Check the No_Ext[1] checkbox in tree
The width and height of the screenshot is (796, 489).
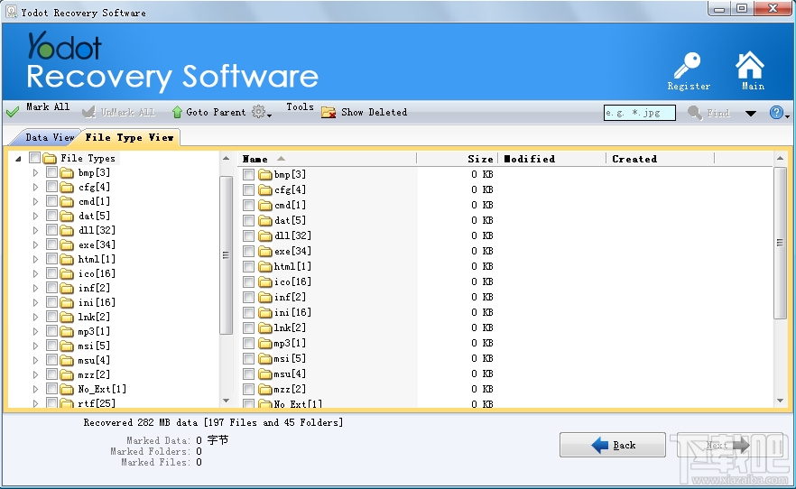pyautogui.click(x=51, y=389)
